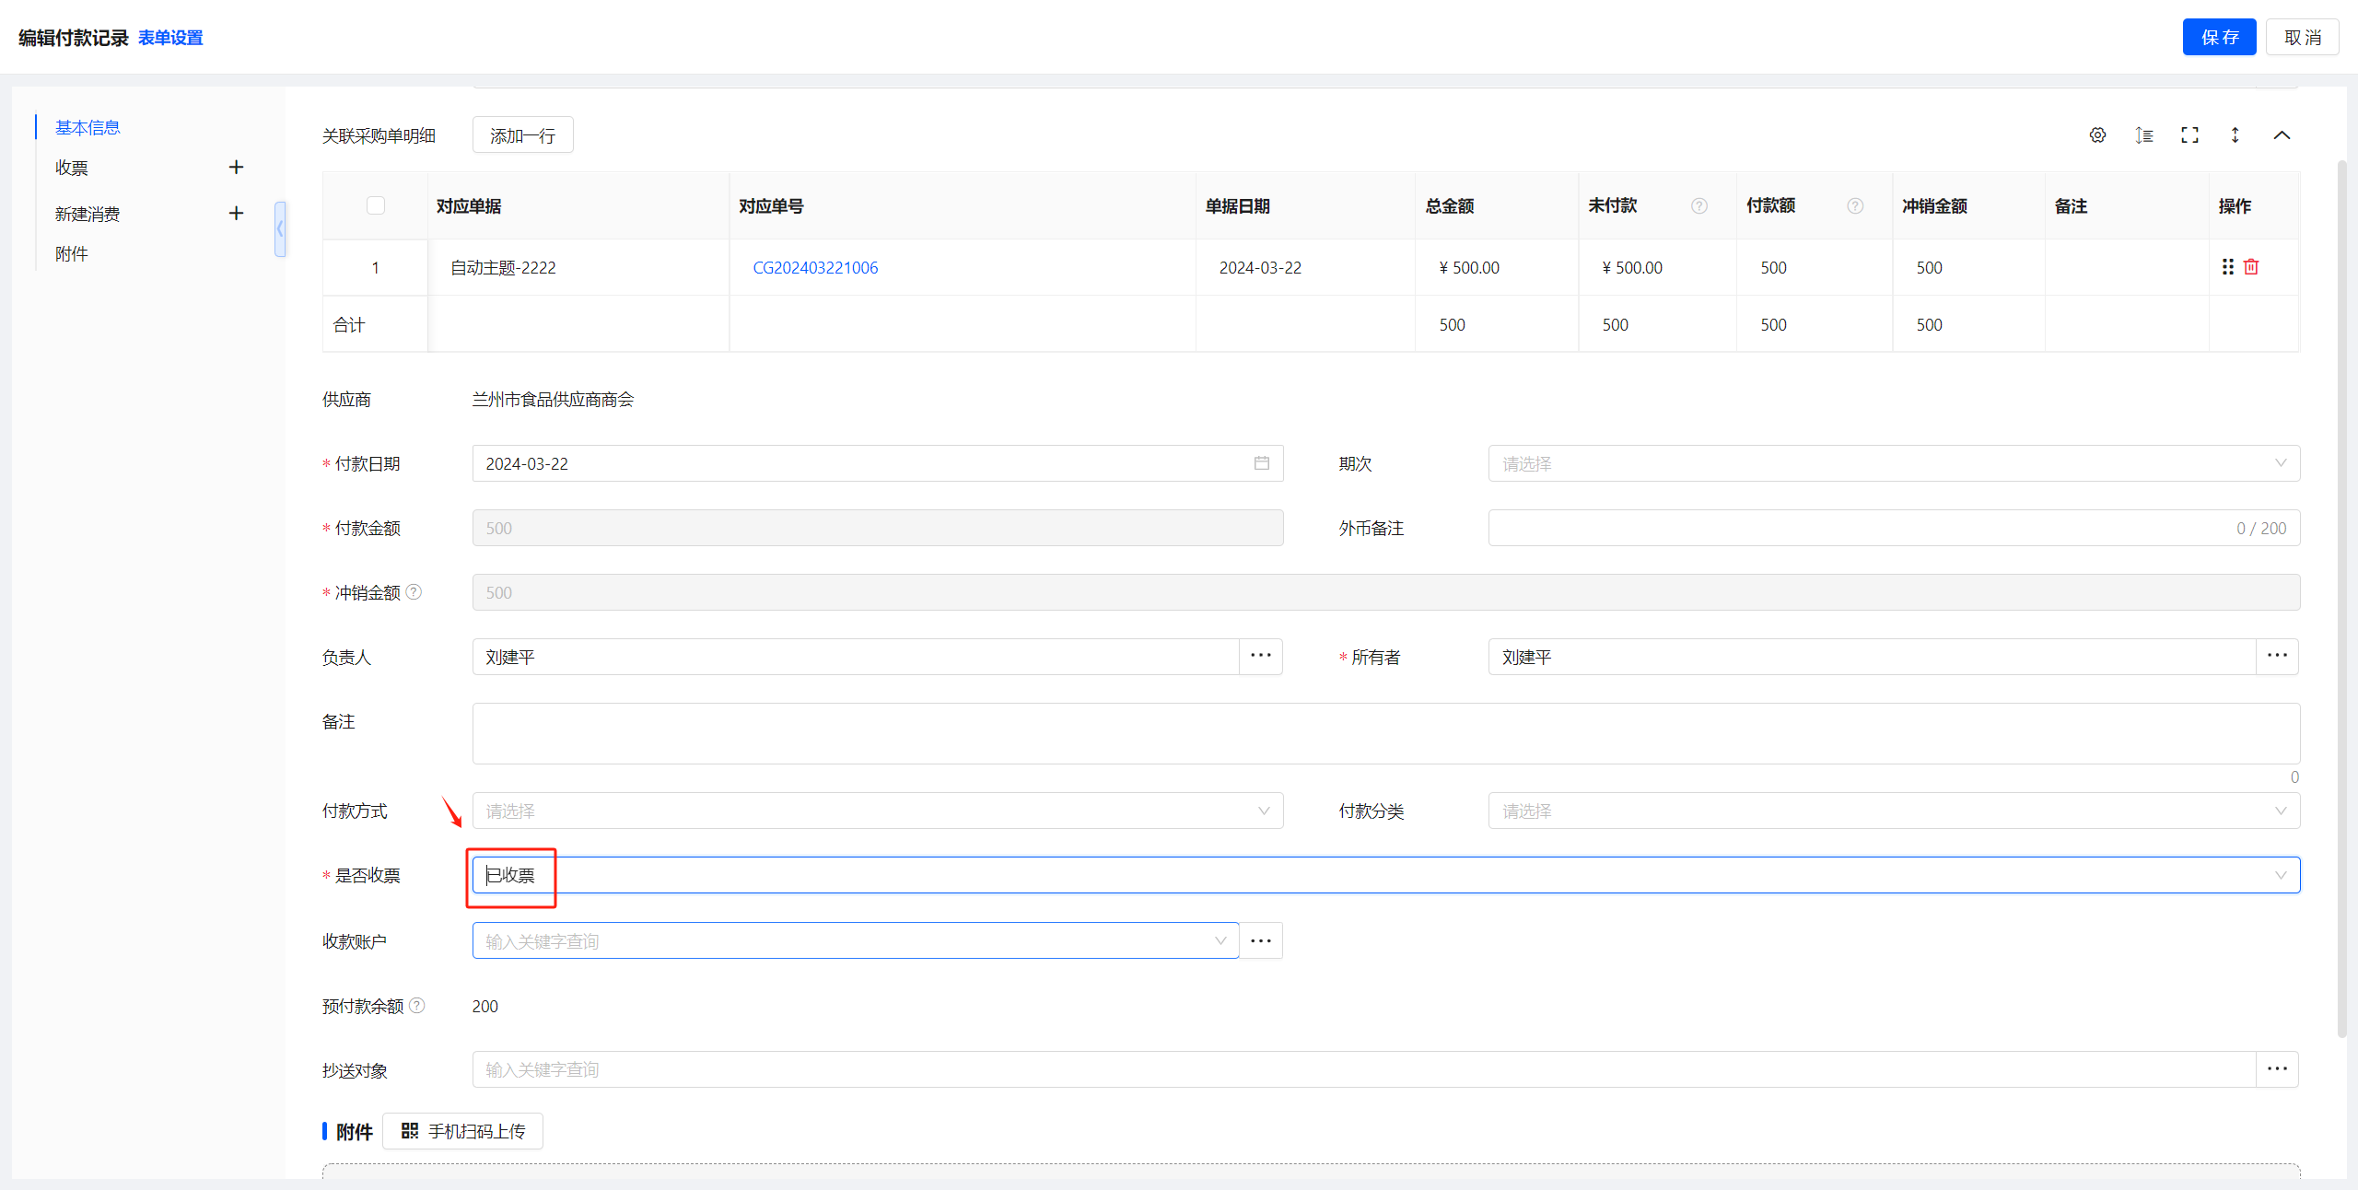2358x1190 pixels.
Task: Click the drag handle in row 1
Action: point(2227,267)
